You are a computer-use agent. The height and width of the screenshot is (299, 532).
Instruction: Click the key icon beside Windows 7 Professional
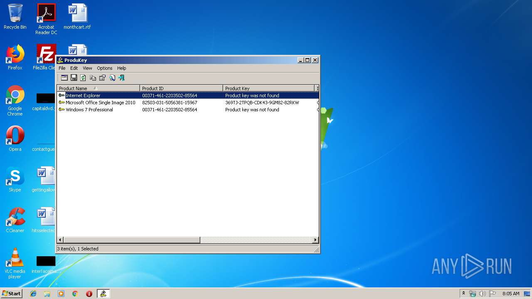pos(62,110)
